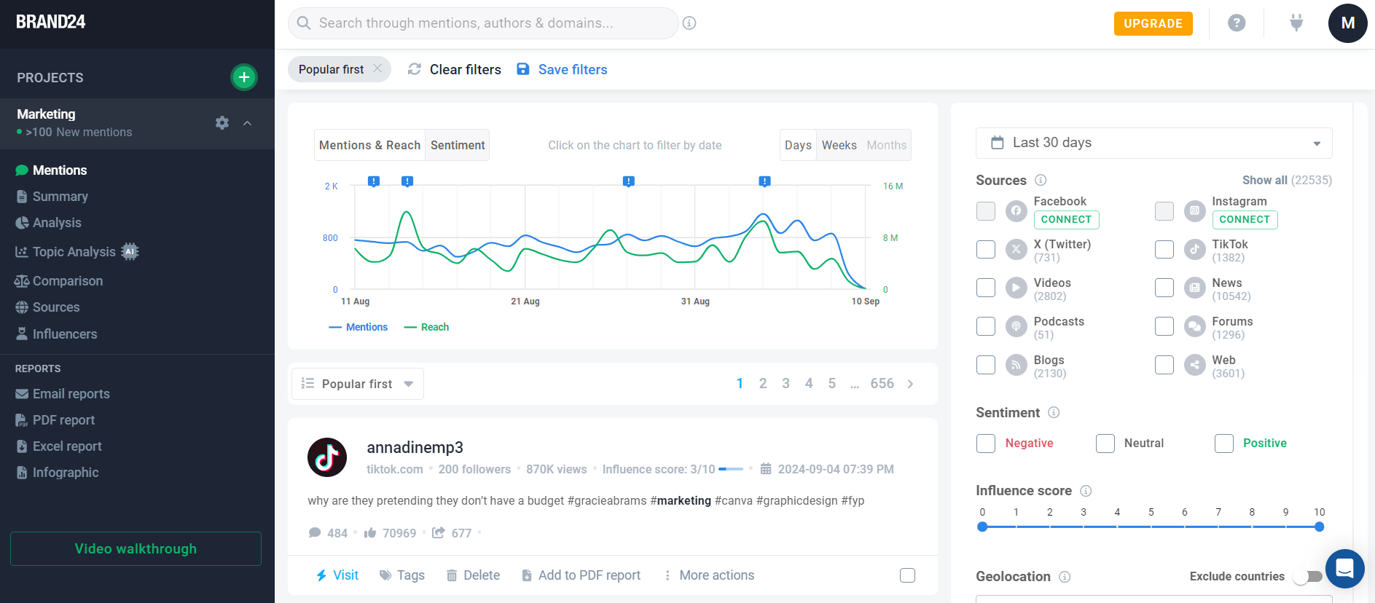Screen dimensions: 1375x603
Task: Go to results page 5
Action: pos(831,383)
